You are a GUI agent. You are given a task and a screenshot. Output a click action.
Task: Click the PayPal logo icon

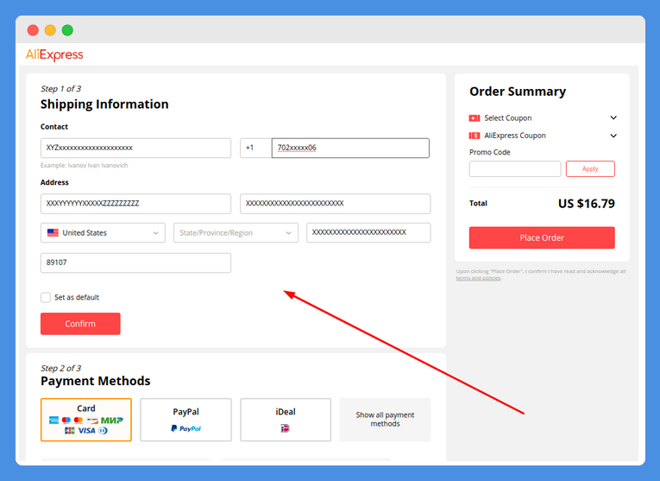(185, 429)
